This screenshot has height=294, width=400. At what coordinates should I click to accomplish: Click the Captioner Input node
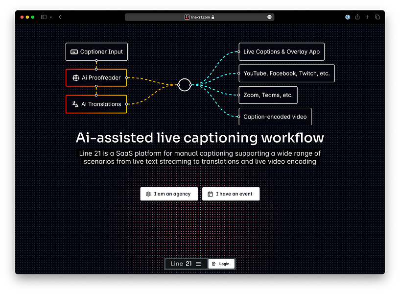(x=96, y=52)
